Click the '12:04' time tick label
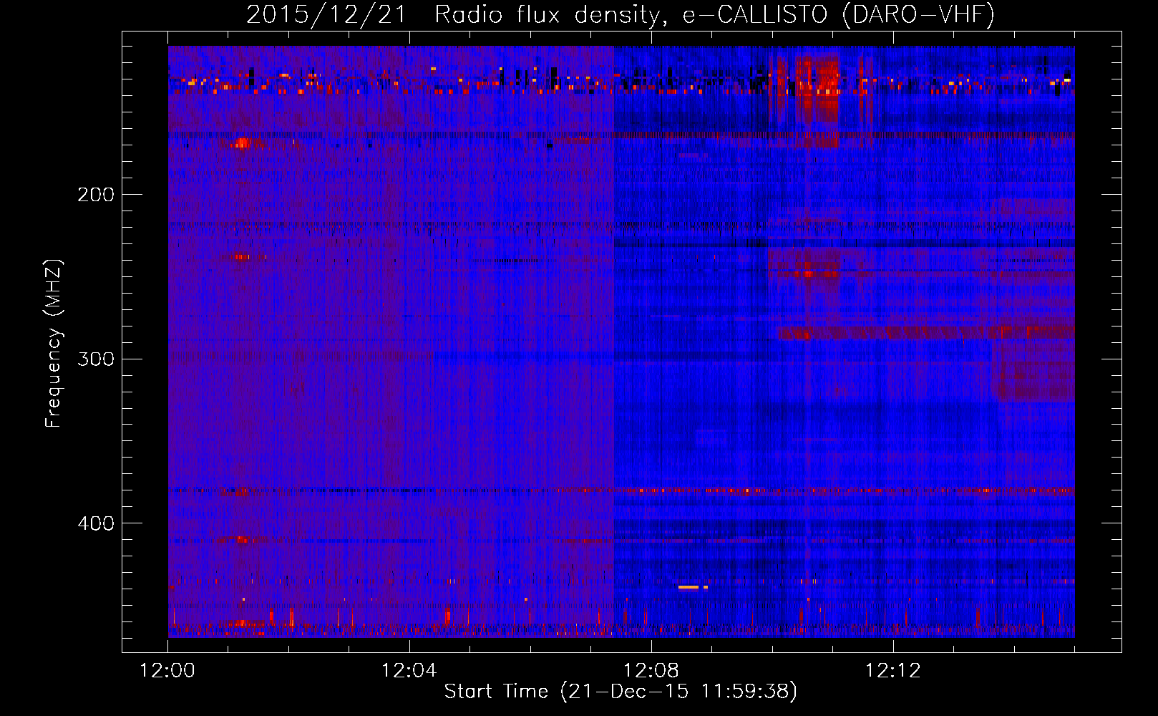 coord(409,671)
